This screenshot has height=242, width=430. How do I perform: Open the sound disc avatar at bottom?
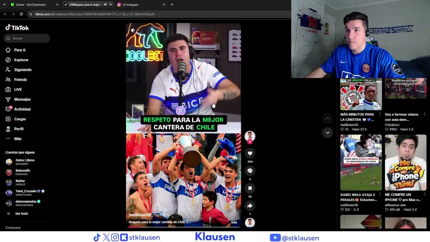250,223
